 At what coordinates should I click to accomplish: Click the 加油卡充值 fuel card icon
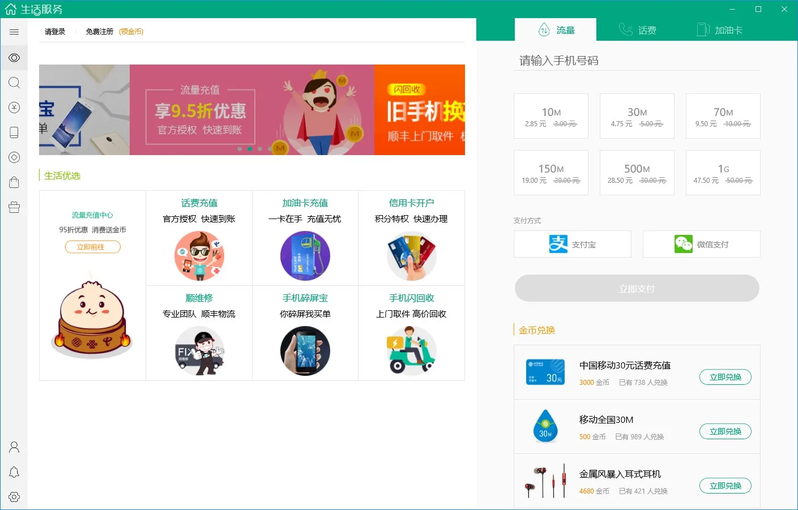click(305, 256)
